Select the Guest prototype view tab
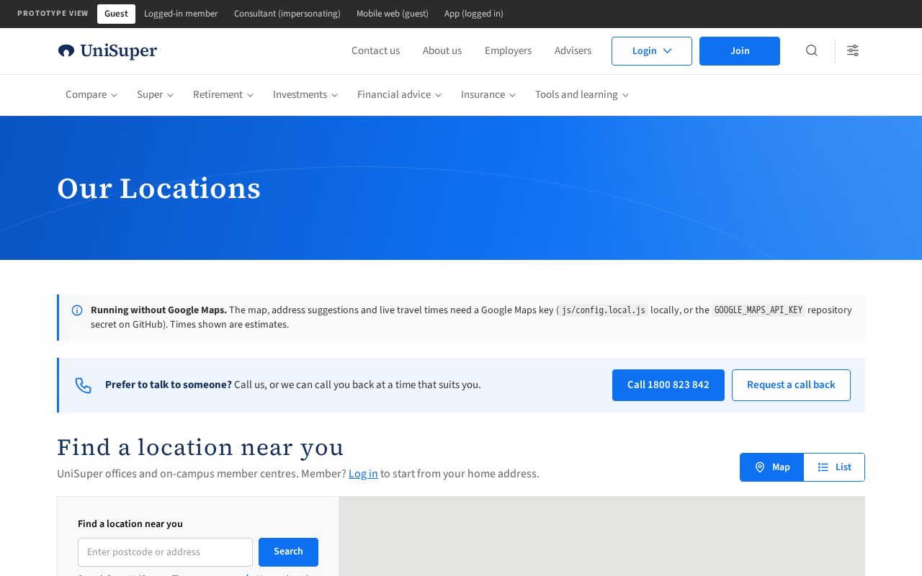 (116, 14)
